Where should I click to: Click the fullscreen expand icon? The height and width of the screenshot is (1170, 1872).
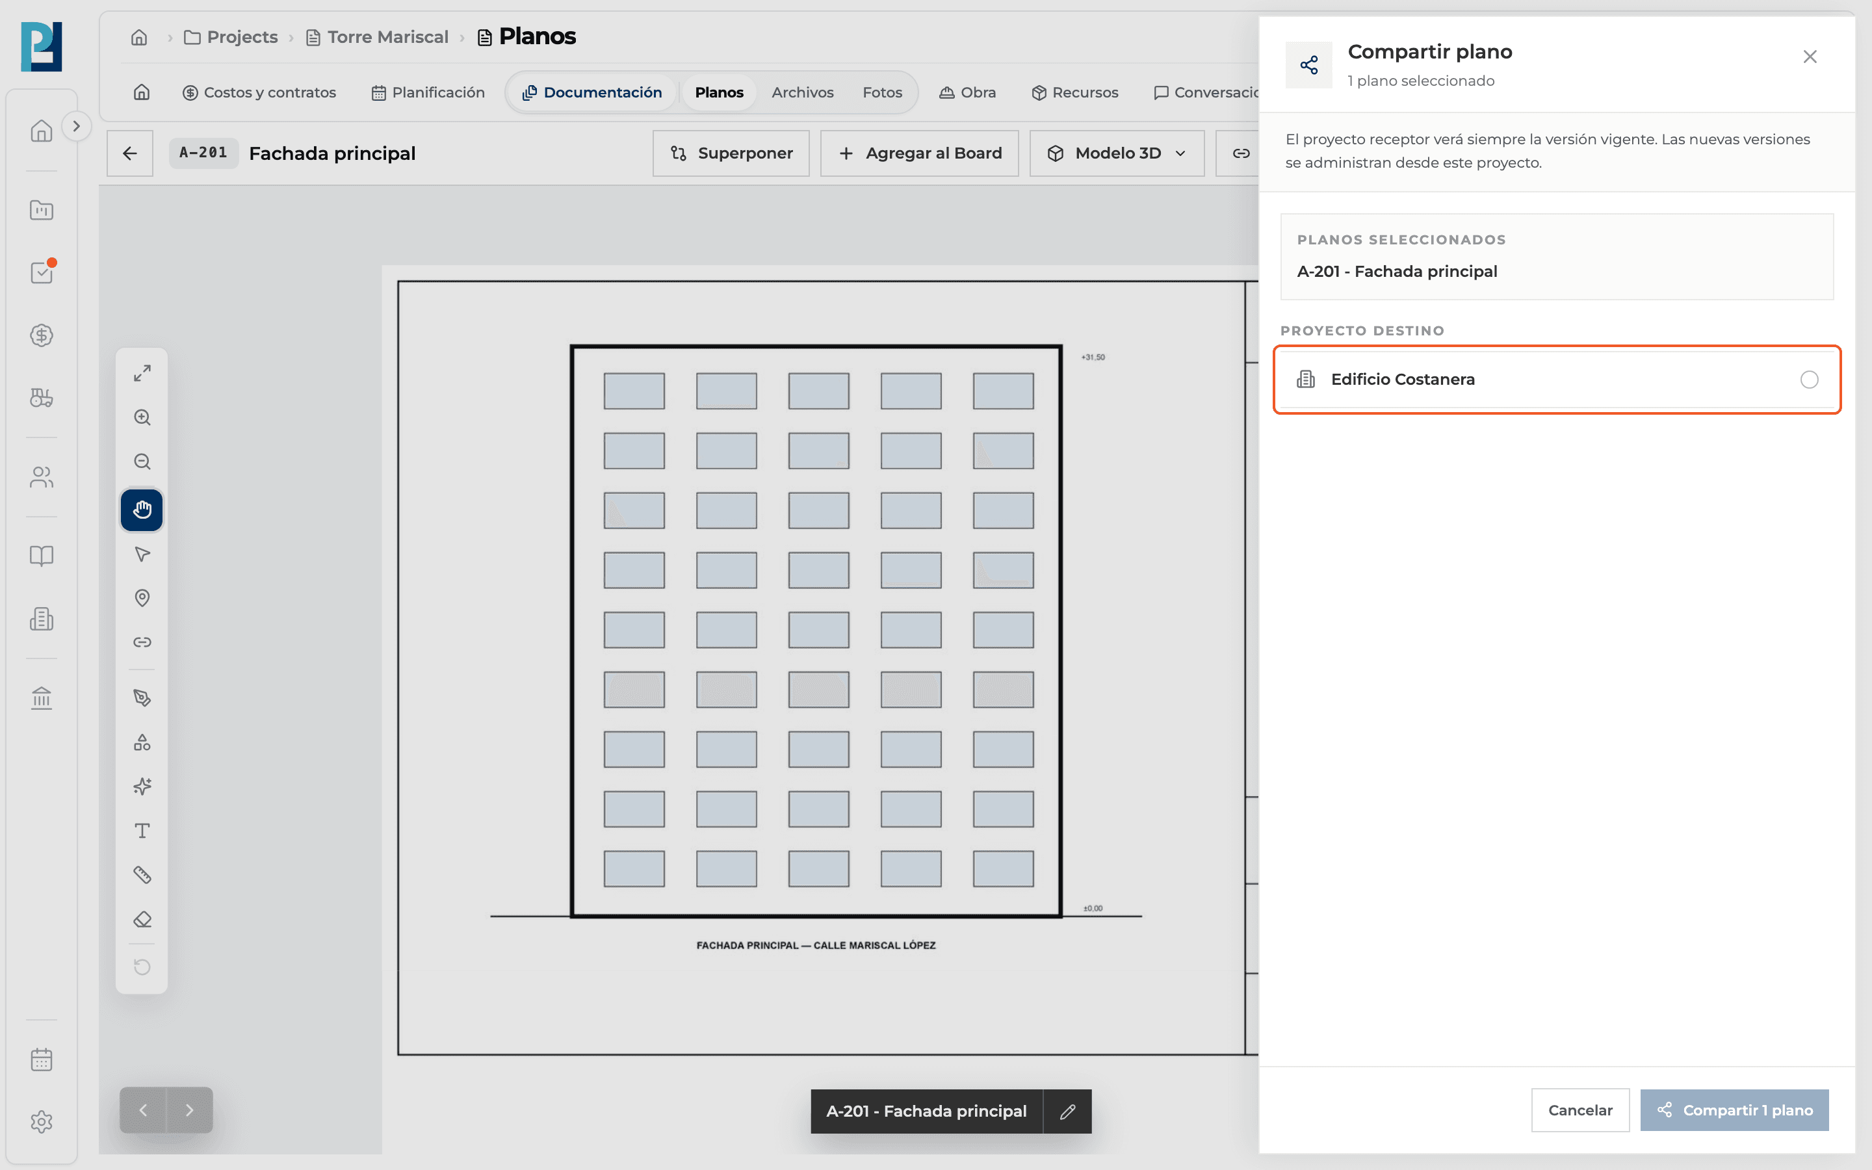coord(142,373)
